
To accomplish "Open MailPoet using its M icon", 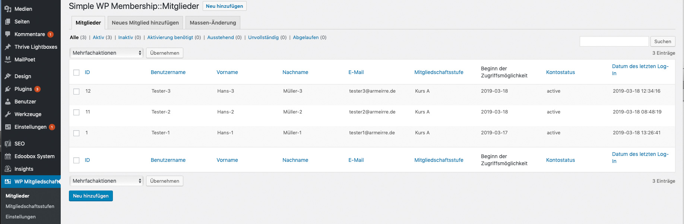I will click(x=8, y=59).
